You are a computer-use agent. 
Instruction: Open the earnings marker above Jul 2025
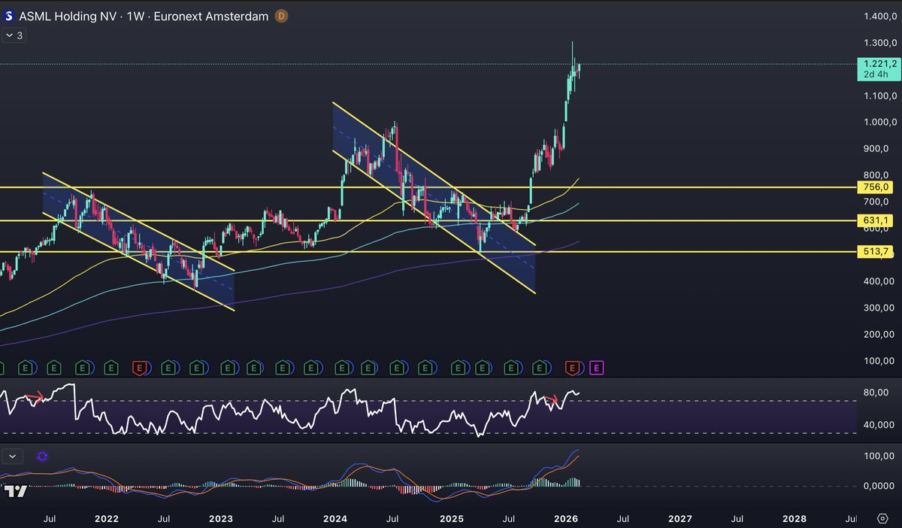(511, 367)
